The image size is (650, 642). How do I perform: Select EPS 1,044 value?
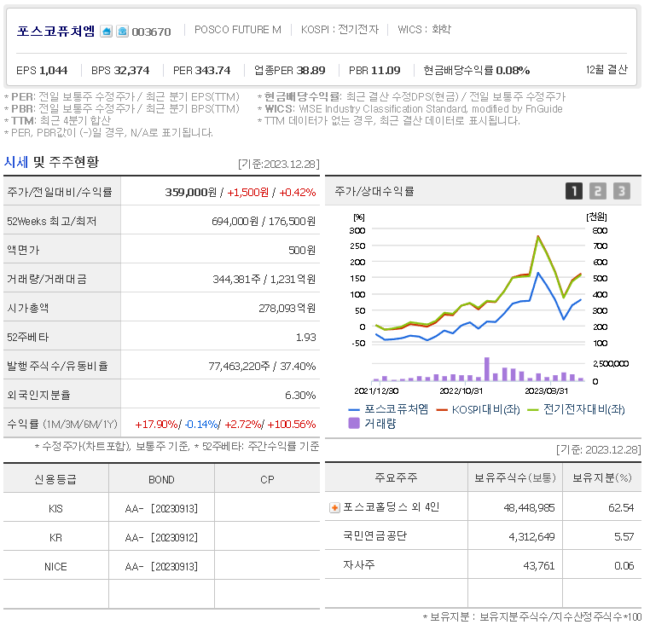click(42, 71)
